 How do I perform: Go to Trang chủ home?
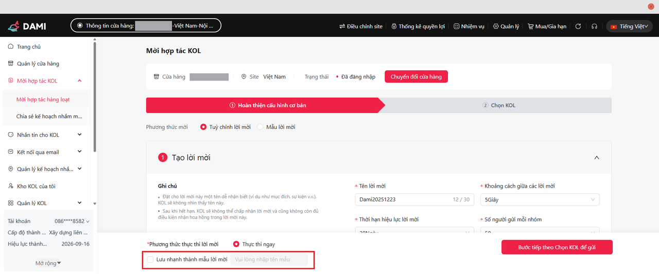28,47
